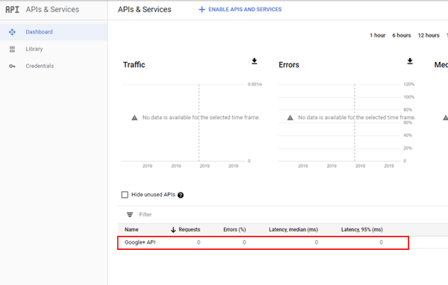The height and width of the screenshot is (285, 448).
Task: Click the APIs & Services page title
Action: 145,10
